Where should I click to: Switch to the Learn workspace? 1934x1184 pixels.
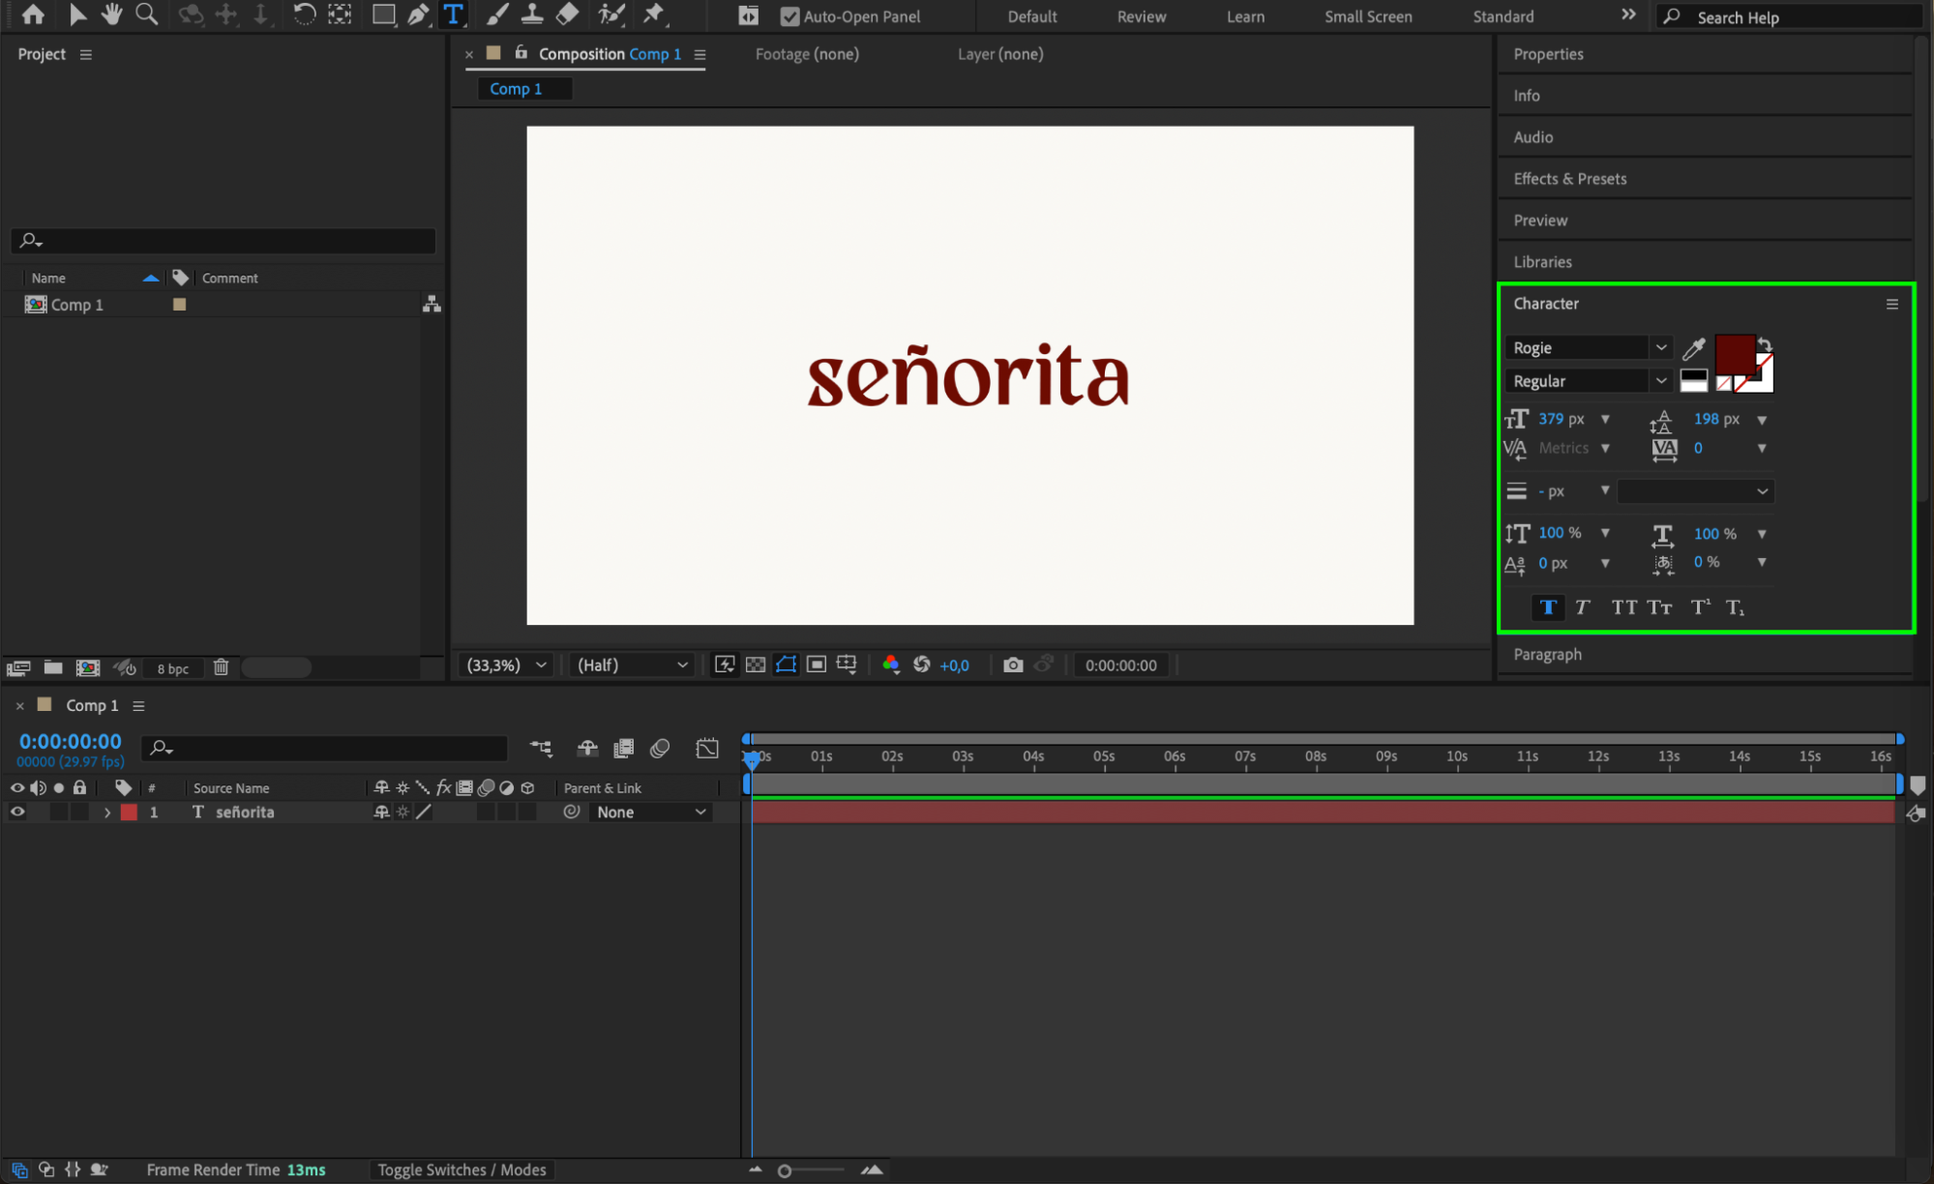pyautogui.click(x=1244, y=16)
